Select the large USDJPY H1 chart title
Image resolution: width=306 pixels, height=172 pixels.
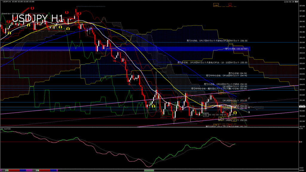37,19
